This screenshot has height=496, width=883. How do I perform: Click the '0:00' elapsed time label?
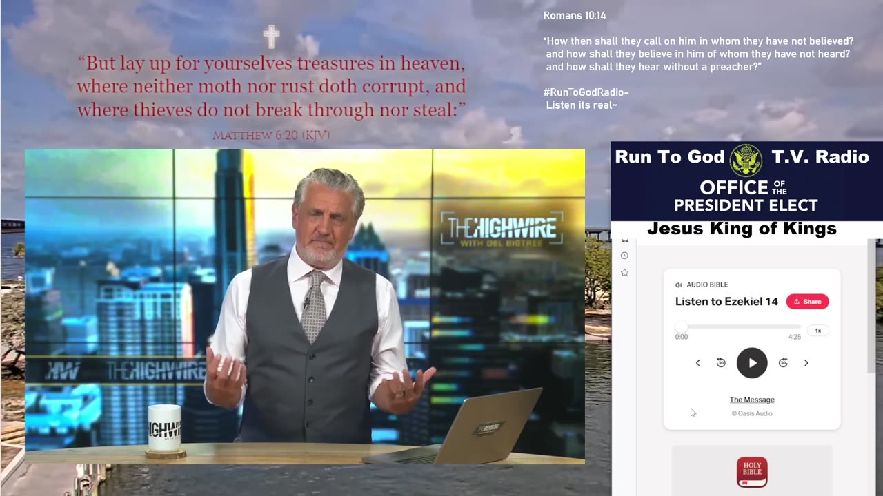[682, 338]
